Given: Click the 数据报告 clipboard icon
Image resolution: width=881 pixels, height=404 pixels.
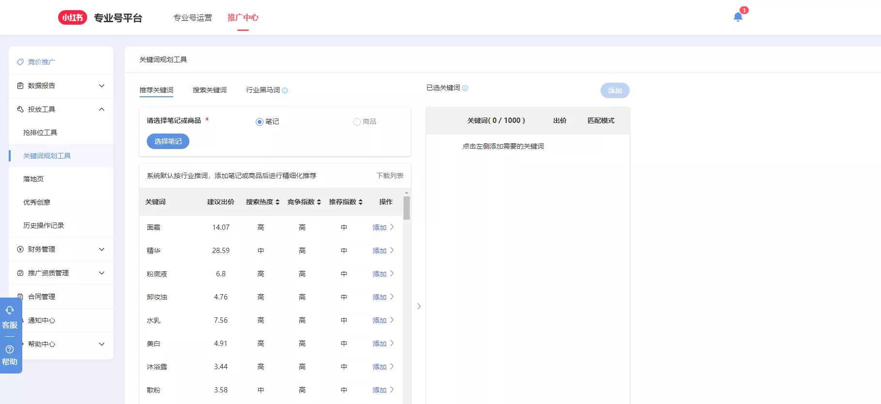Looking at the screenshot, I should coord(20,86).
